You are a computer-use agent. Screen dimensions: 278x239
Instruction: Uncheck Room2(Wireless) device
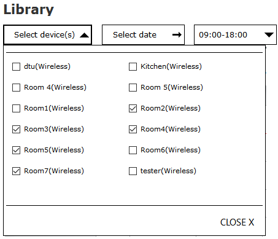point(133,108)
